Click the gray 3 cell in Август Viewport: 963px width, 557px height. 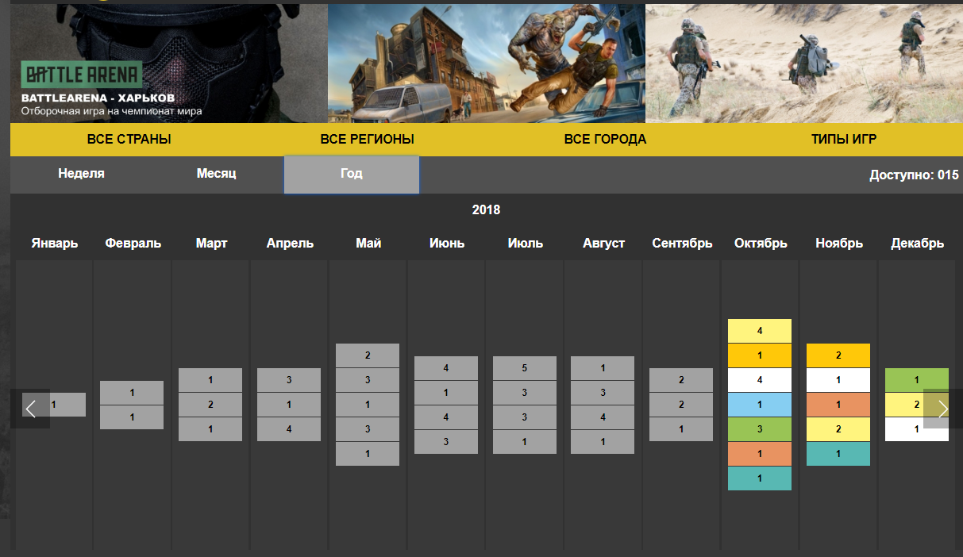(603, 393)
